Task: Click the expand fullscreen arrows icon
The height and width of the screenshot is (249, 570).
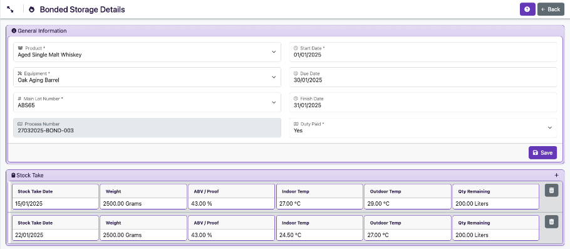Action: [10, 9]
